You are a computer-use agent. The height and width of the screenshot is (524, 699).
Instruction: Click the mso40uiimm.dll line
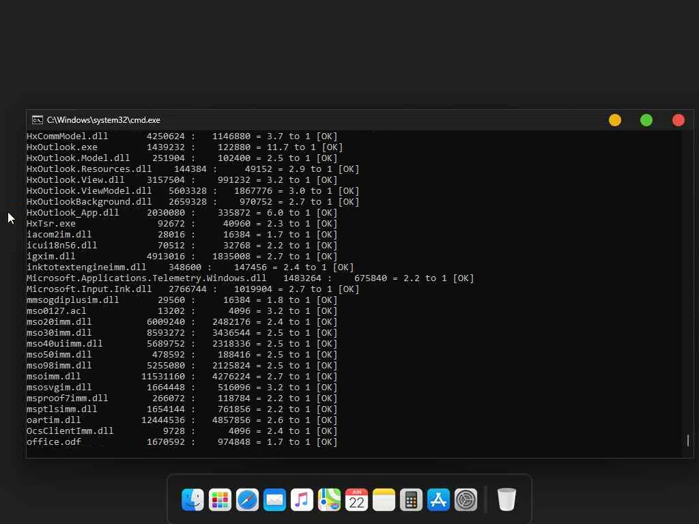[182, 344]
